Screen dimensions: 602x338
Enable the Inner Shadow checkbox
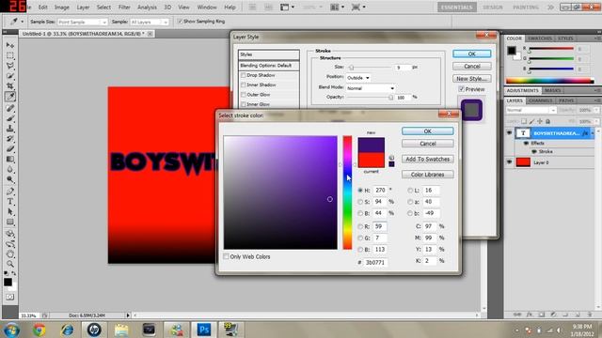243,84
